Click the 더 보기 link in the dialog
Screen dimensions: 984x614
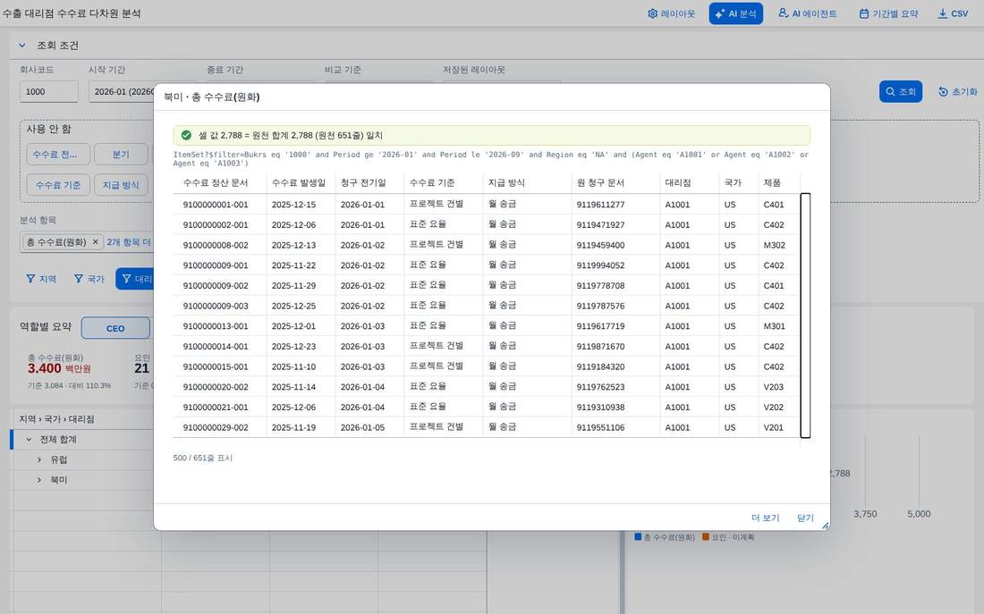tap(765, 518)
